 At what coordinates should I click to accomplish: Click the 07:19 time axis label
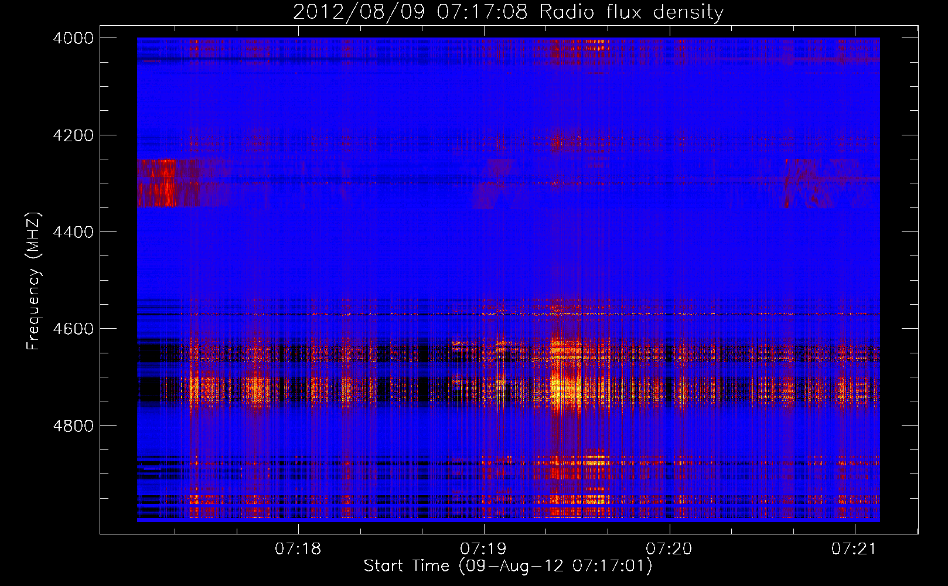(x=483, y=549)
